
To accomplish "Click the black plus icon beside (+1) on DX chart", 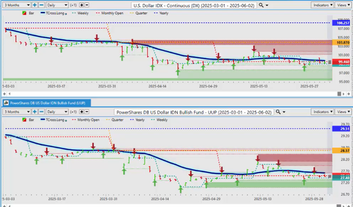I will click(x=81, y=5).
